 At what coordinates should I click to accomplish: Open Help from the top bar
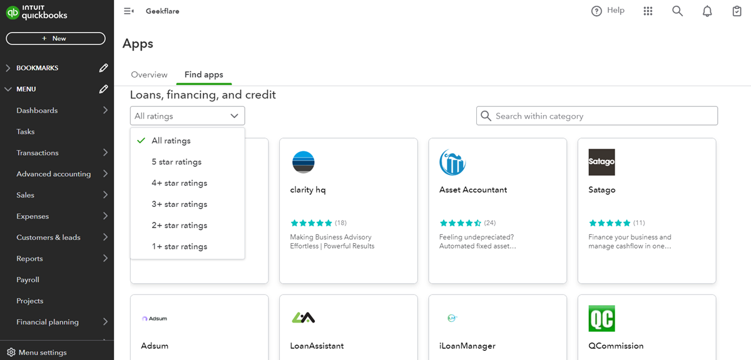pyautogui.click(x=608, y=11)
